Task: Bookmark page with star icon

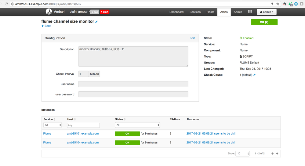Action: pos(278,4)
